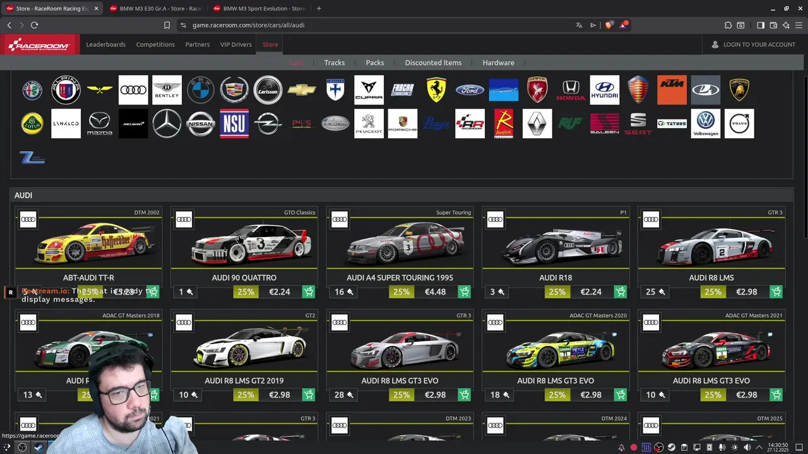Add Audi R8 LMS GT2 2019 to cart
808x454 pixels.
pos(309,395)
